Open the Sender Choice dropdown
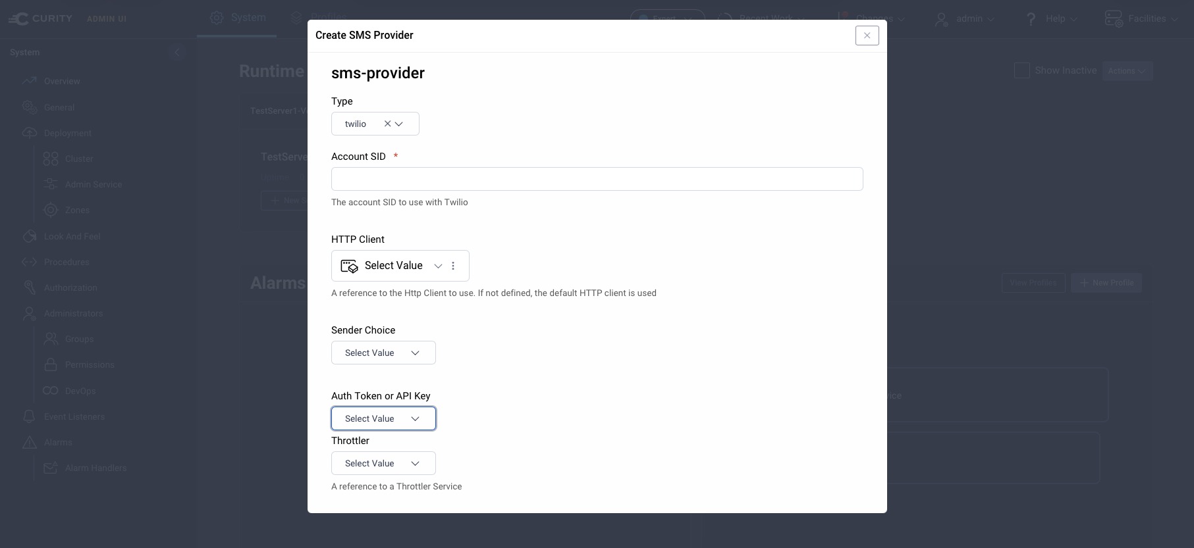 coord(383,353)
